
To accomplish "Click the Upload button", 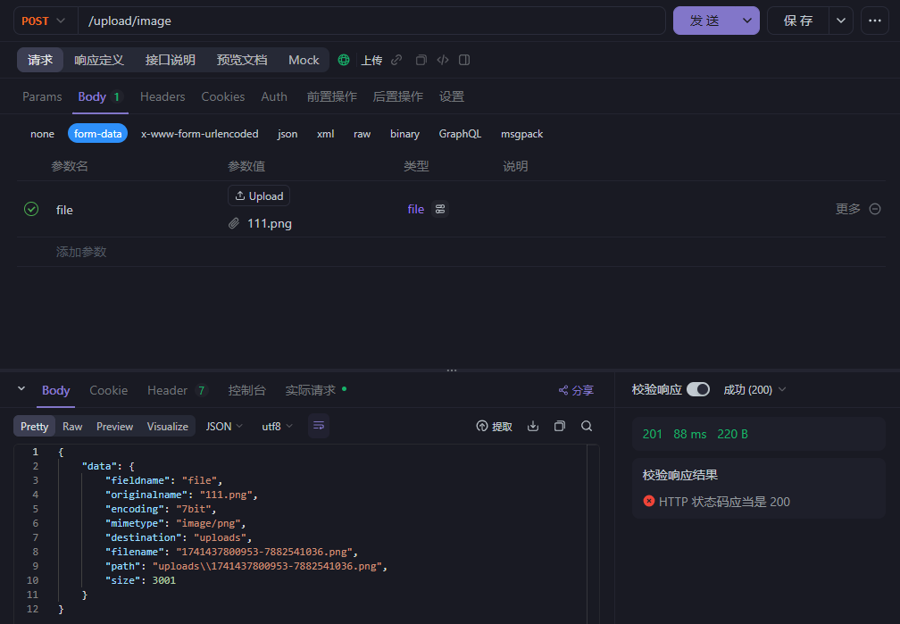I will pos(259,196).
